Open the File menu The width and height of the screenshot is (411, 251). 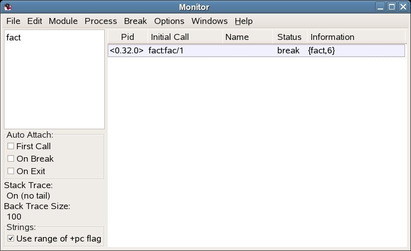tap(13, 21)
